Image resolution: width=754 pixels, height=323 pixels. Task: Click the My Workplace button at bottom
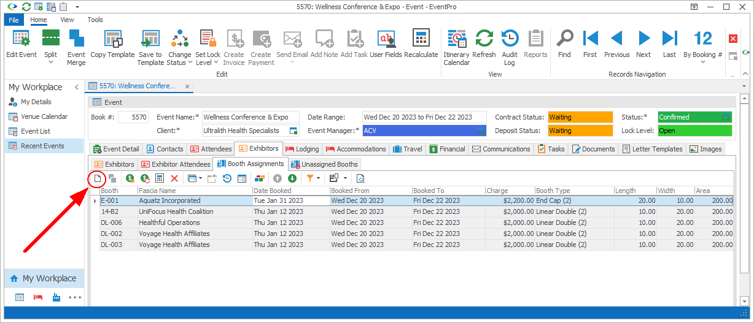coord(44,278)
